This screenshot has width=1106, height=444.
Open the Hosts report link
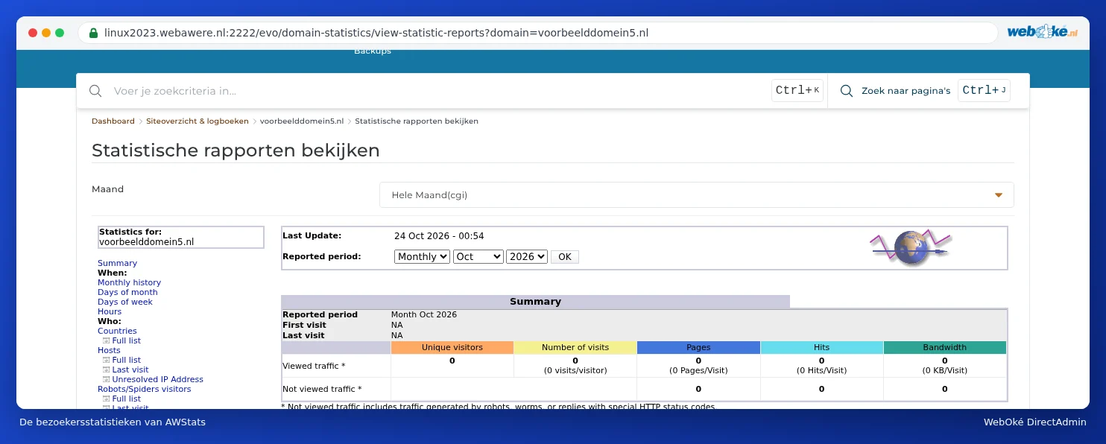pyautogui.click(x=109, y=351)
